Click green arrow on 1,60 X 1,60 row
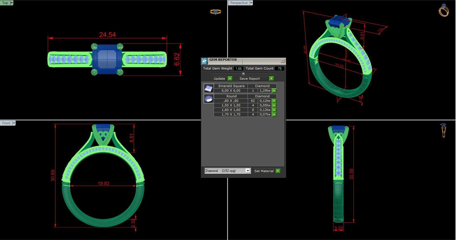 coord(274,110)
